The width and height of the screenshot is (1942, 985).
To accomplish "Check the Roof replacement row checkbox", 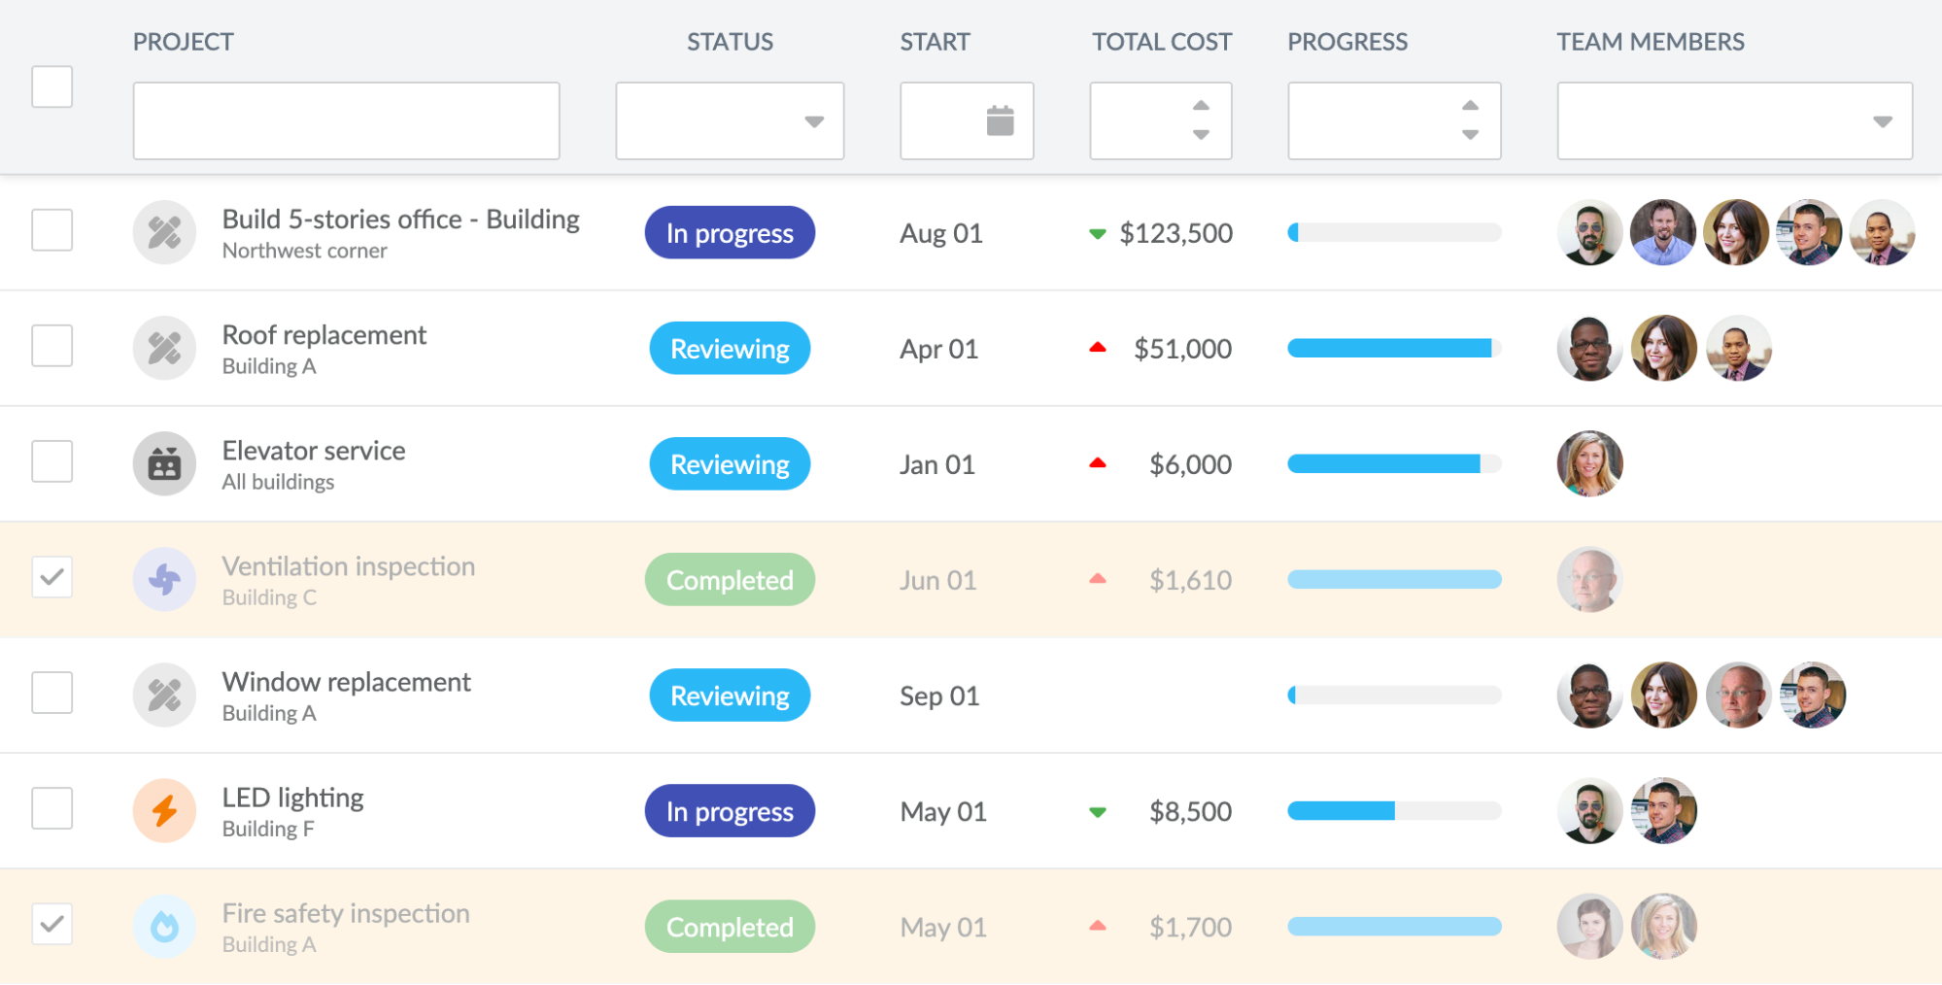I will [x=52, y=346].
